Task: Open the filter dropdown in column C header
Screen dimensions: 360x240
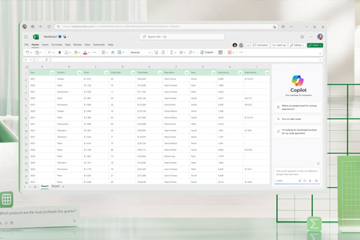Action: click(106, 73)
